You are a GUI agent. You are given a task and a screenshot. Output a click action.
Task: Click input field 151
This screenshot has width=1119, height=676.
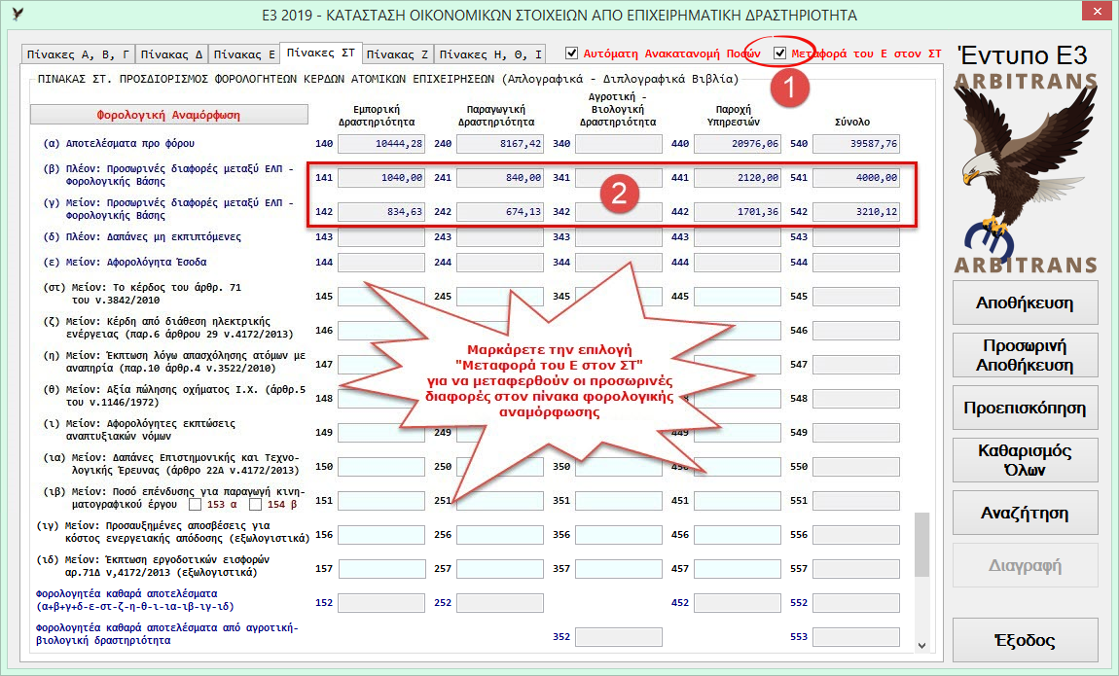381,501
